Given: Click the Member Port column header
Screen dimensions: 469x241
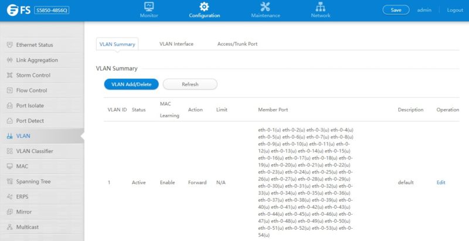Looking at the screenshot, I should coord(273,110).
